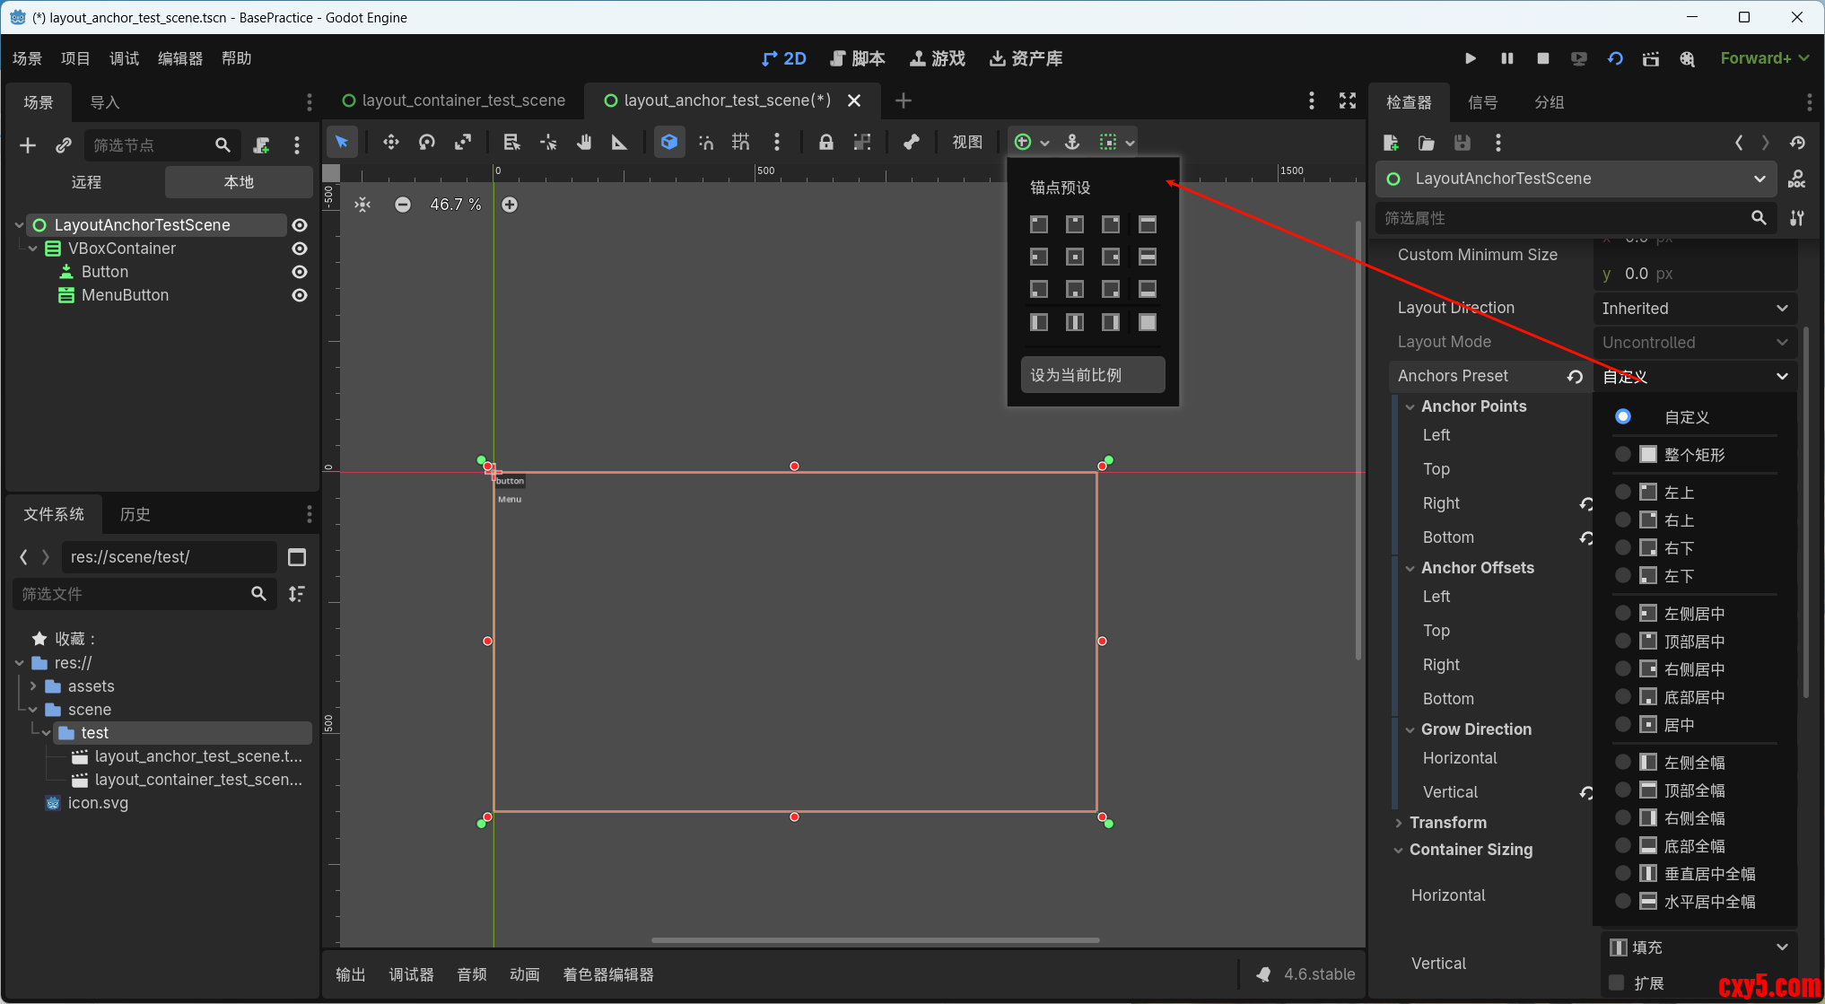This screenshot has width=1825, height=1004.
Task: Lock the selected node
Action: (825, 142)
